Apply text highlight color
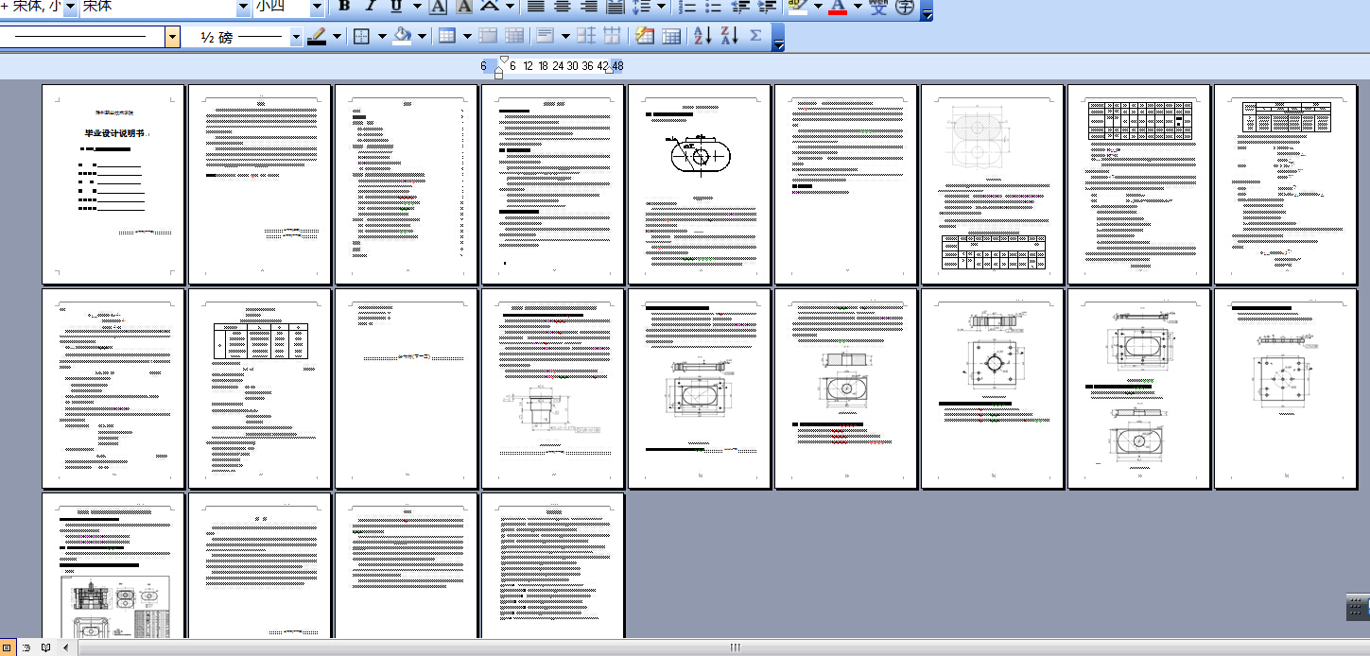The width and height of the screenshot is (1370, 656). coord(797,7)
